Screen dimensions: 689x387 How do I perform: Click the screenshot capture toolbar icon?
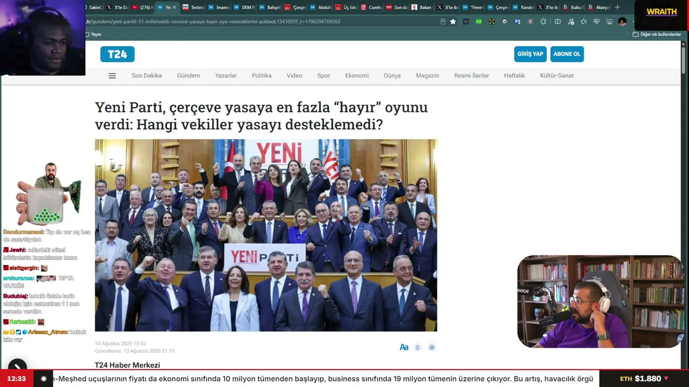609,21
